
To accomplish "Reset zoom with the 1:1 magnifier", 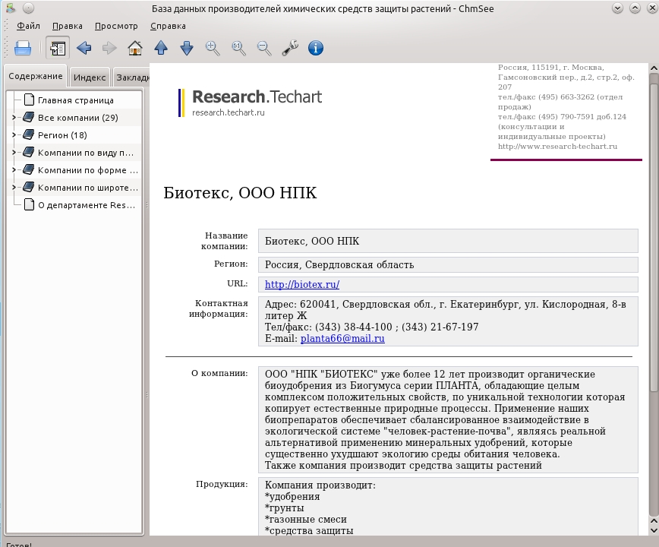I will (238, 48).
